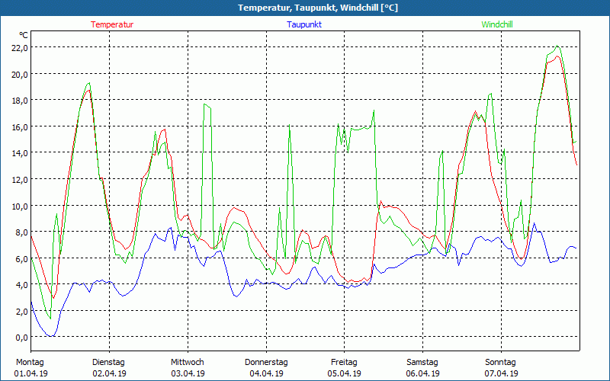Click the '01.04.19' date label
This screenshot has width=610, height=381.
[30, 373]
